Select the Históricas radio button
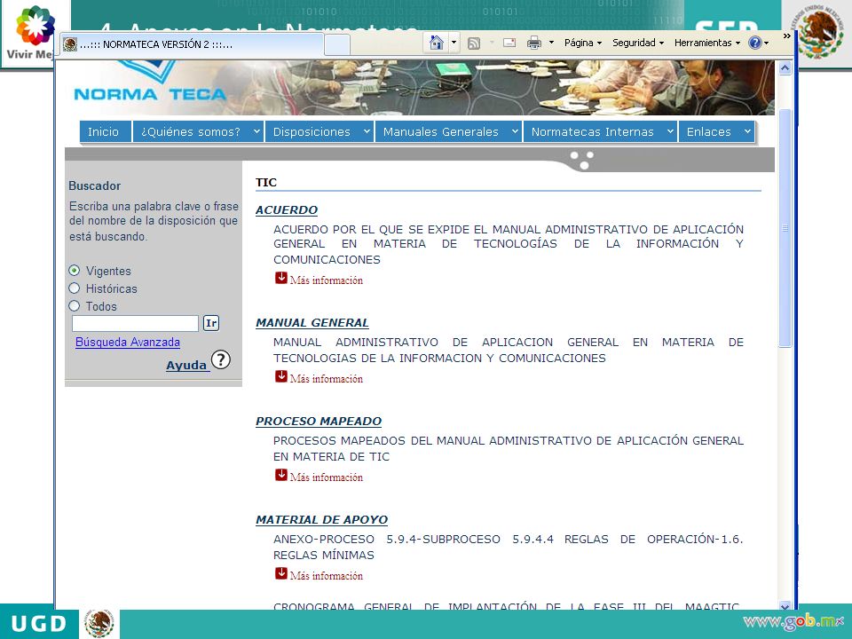 [x=75, y=288]
